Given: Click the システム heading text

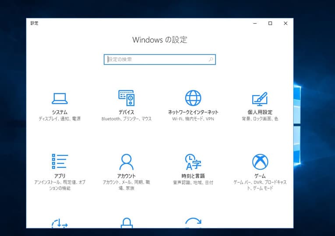Looking at the screenshot, I should coord(60,112).
